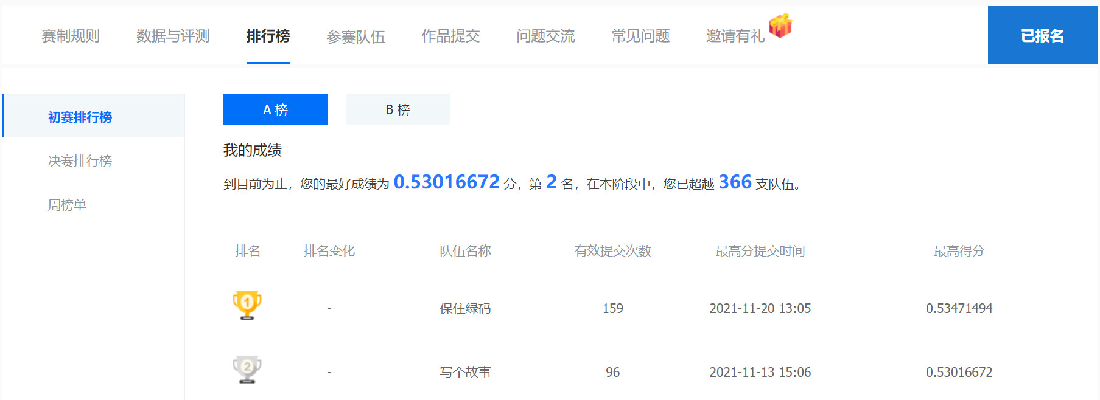Click the surpassed teams count 366

click(x=735, y=182)
